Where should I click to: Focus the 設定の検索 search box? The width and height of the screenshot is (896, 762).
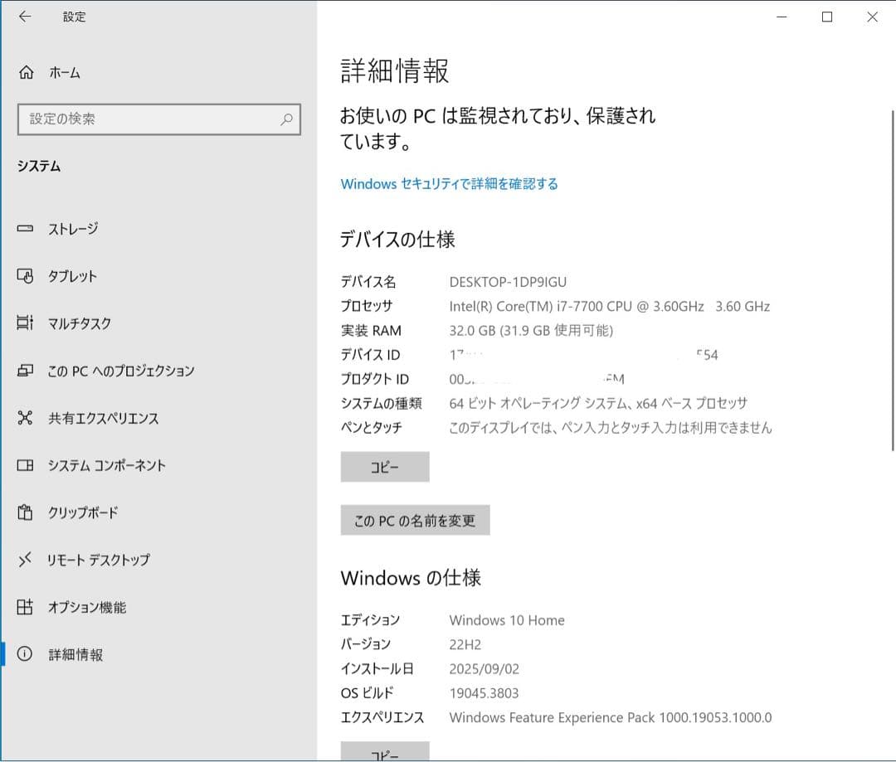(149, 119)
